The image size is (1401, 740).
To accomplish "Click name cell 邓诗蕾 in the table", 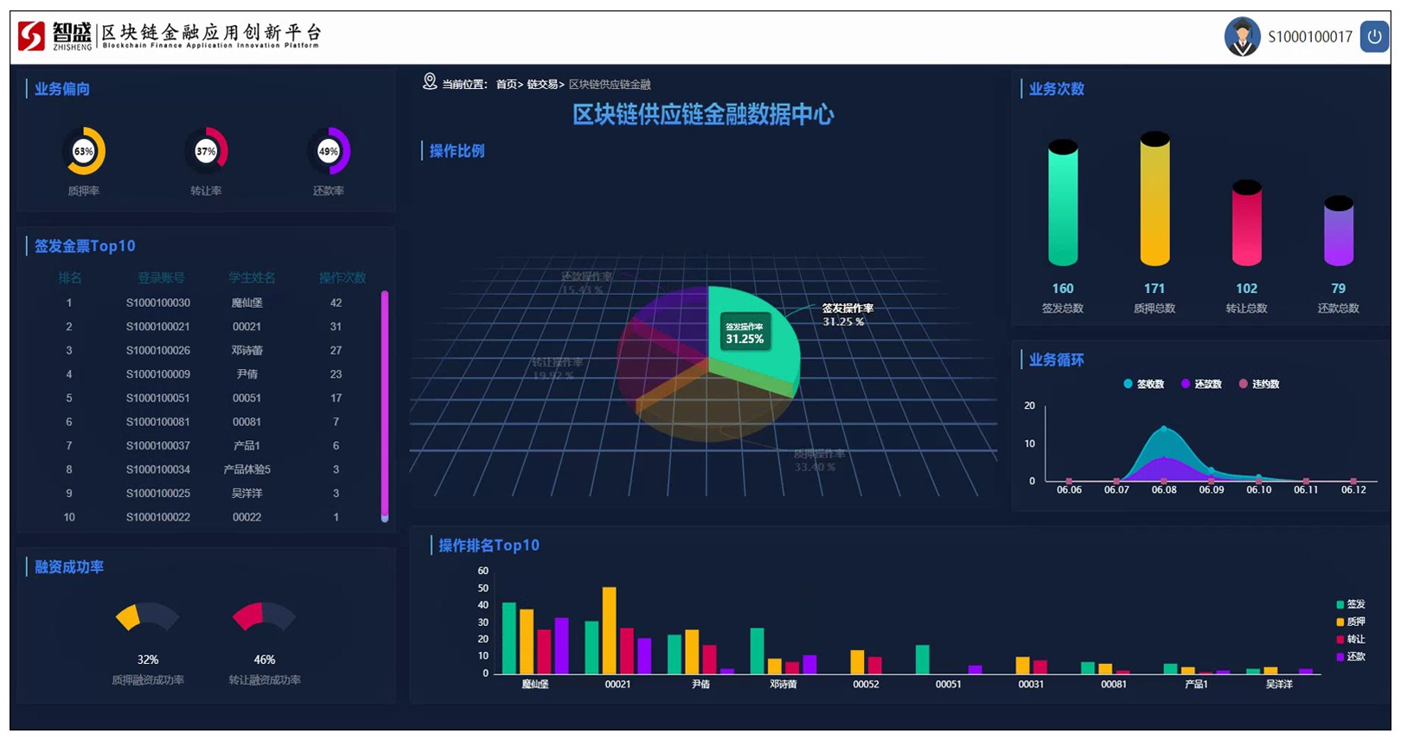I will (x=246, y=350).
